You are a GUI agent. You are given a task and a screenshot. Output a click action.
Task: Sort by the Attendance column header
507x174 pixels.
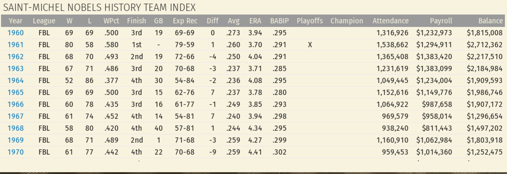point(390,21)
